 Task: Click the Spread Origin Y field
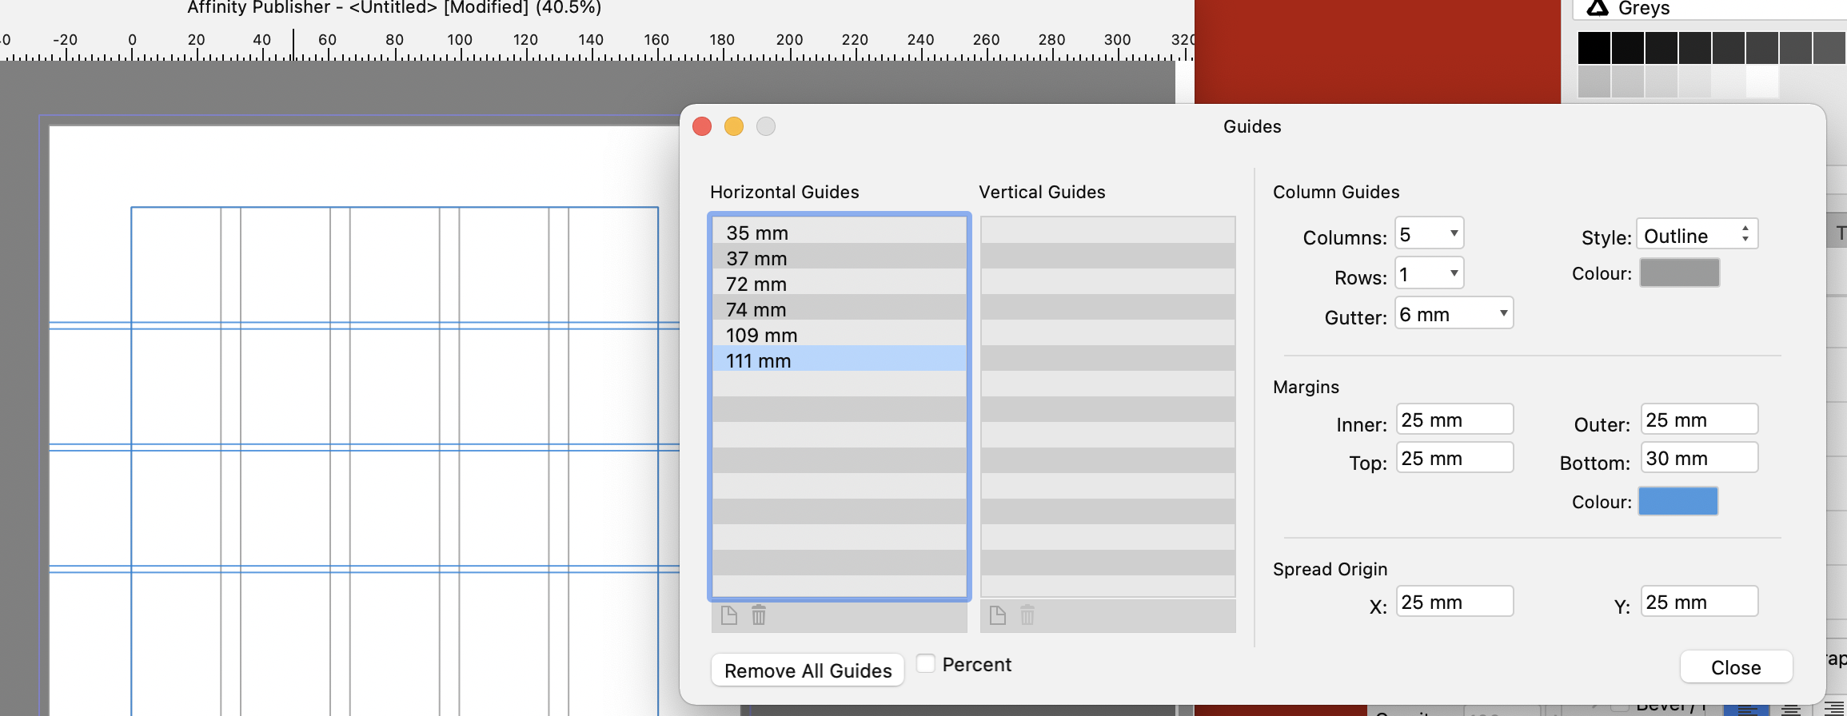point(1699,602)
